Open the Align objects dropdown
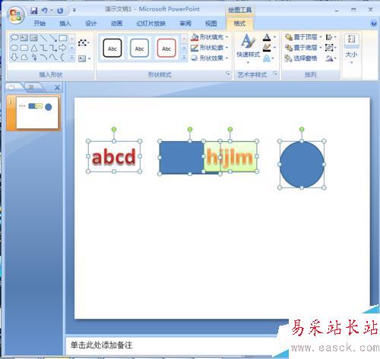 tap(331, 37)
